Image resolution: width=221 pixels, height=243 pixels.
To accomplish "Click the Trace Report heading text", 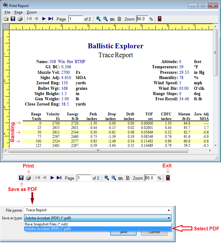I will coord(115,55).
